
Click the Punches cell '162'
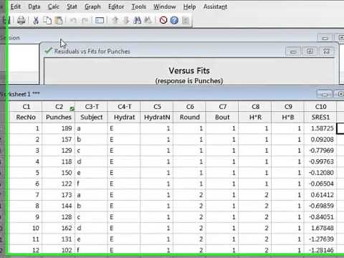point(59,228)
